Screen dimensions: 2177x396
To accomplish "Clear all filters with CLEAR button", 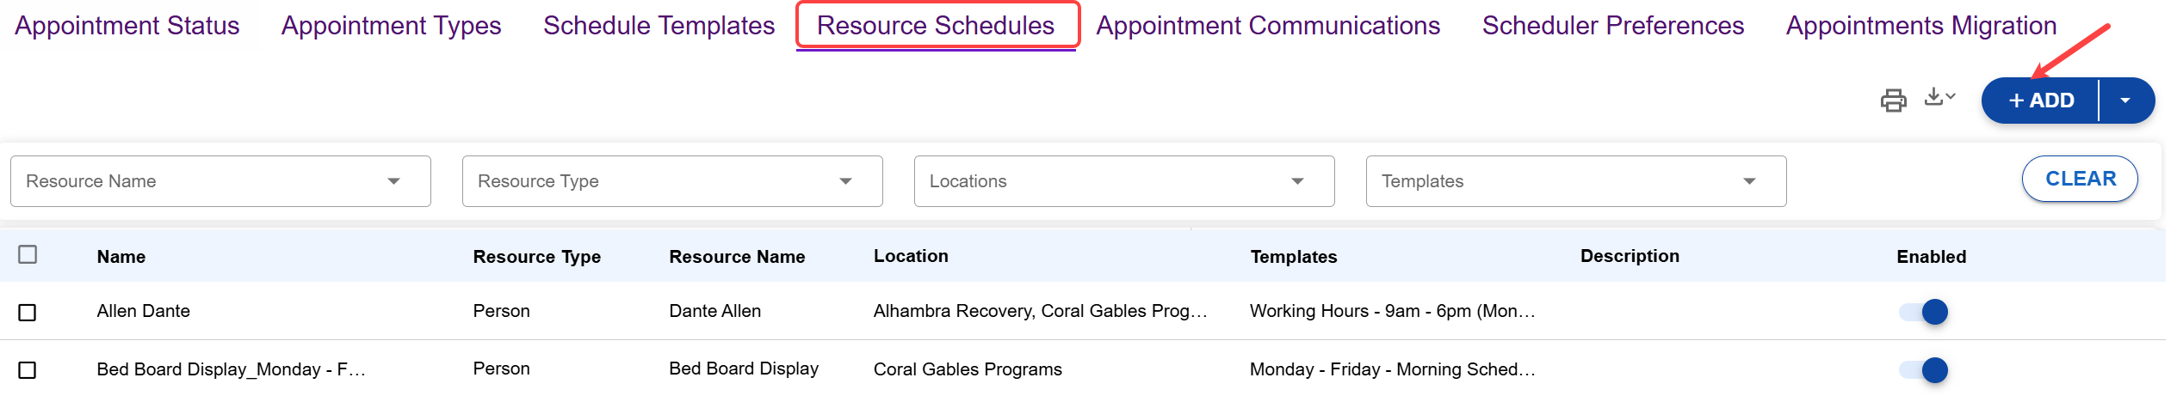I will point(2080,179).
